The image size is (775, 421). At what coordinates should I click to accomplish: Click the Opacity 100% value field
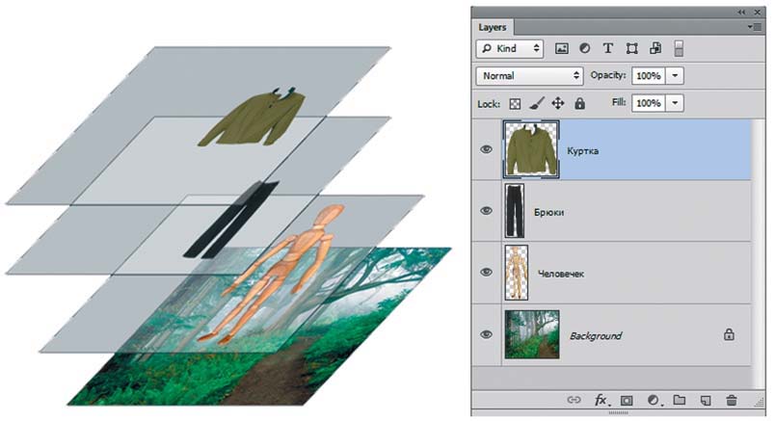(x=648, y=75)
